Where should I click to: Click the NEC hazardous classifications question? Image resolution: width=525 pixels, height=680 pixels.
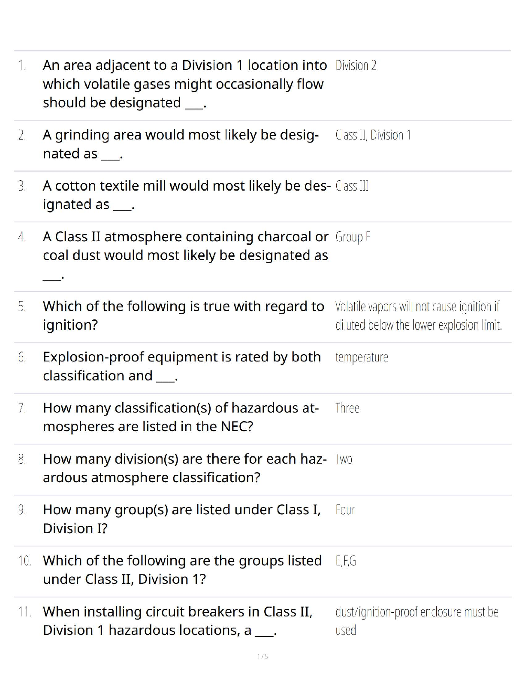tap(181, 417)
